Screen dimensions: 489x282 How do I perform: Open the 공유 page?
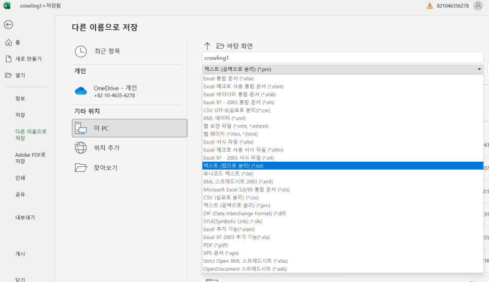pyautogui.click(x=20, y=194)
